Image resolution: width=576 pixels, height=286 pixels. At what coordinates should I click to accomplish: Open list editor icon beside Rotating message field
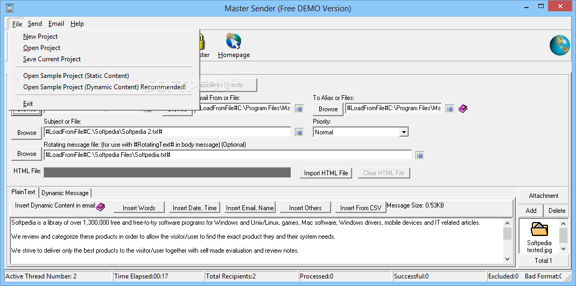pos(420,155)
